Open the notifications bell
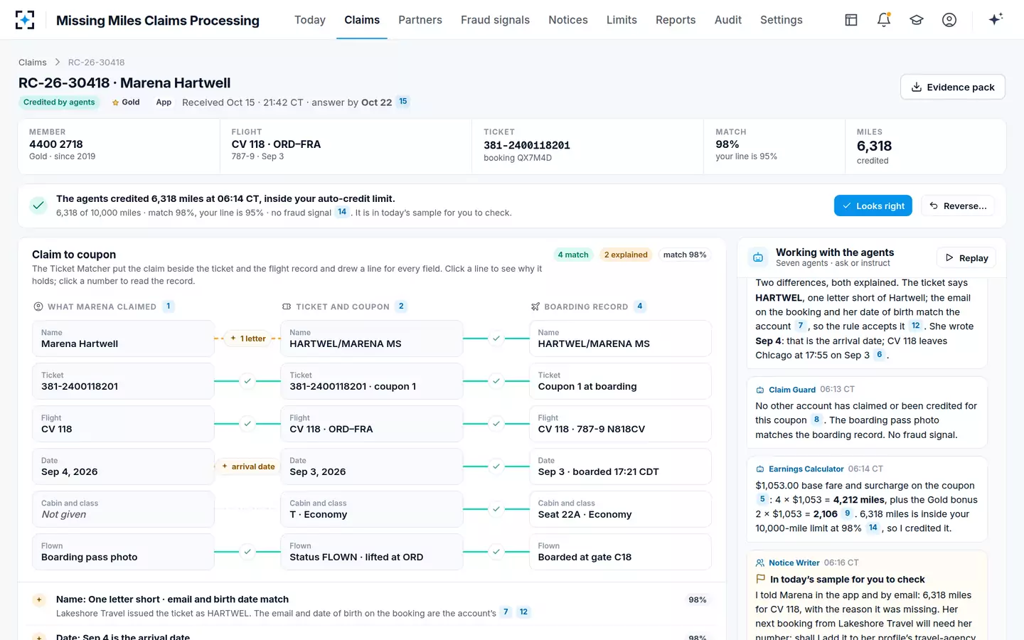This screenshot has width=1024, height=640. (x=884, y=20)
